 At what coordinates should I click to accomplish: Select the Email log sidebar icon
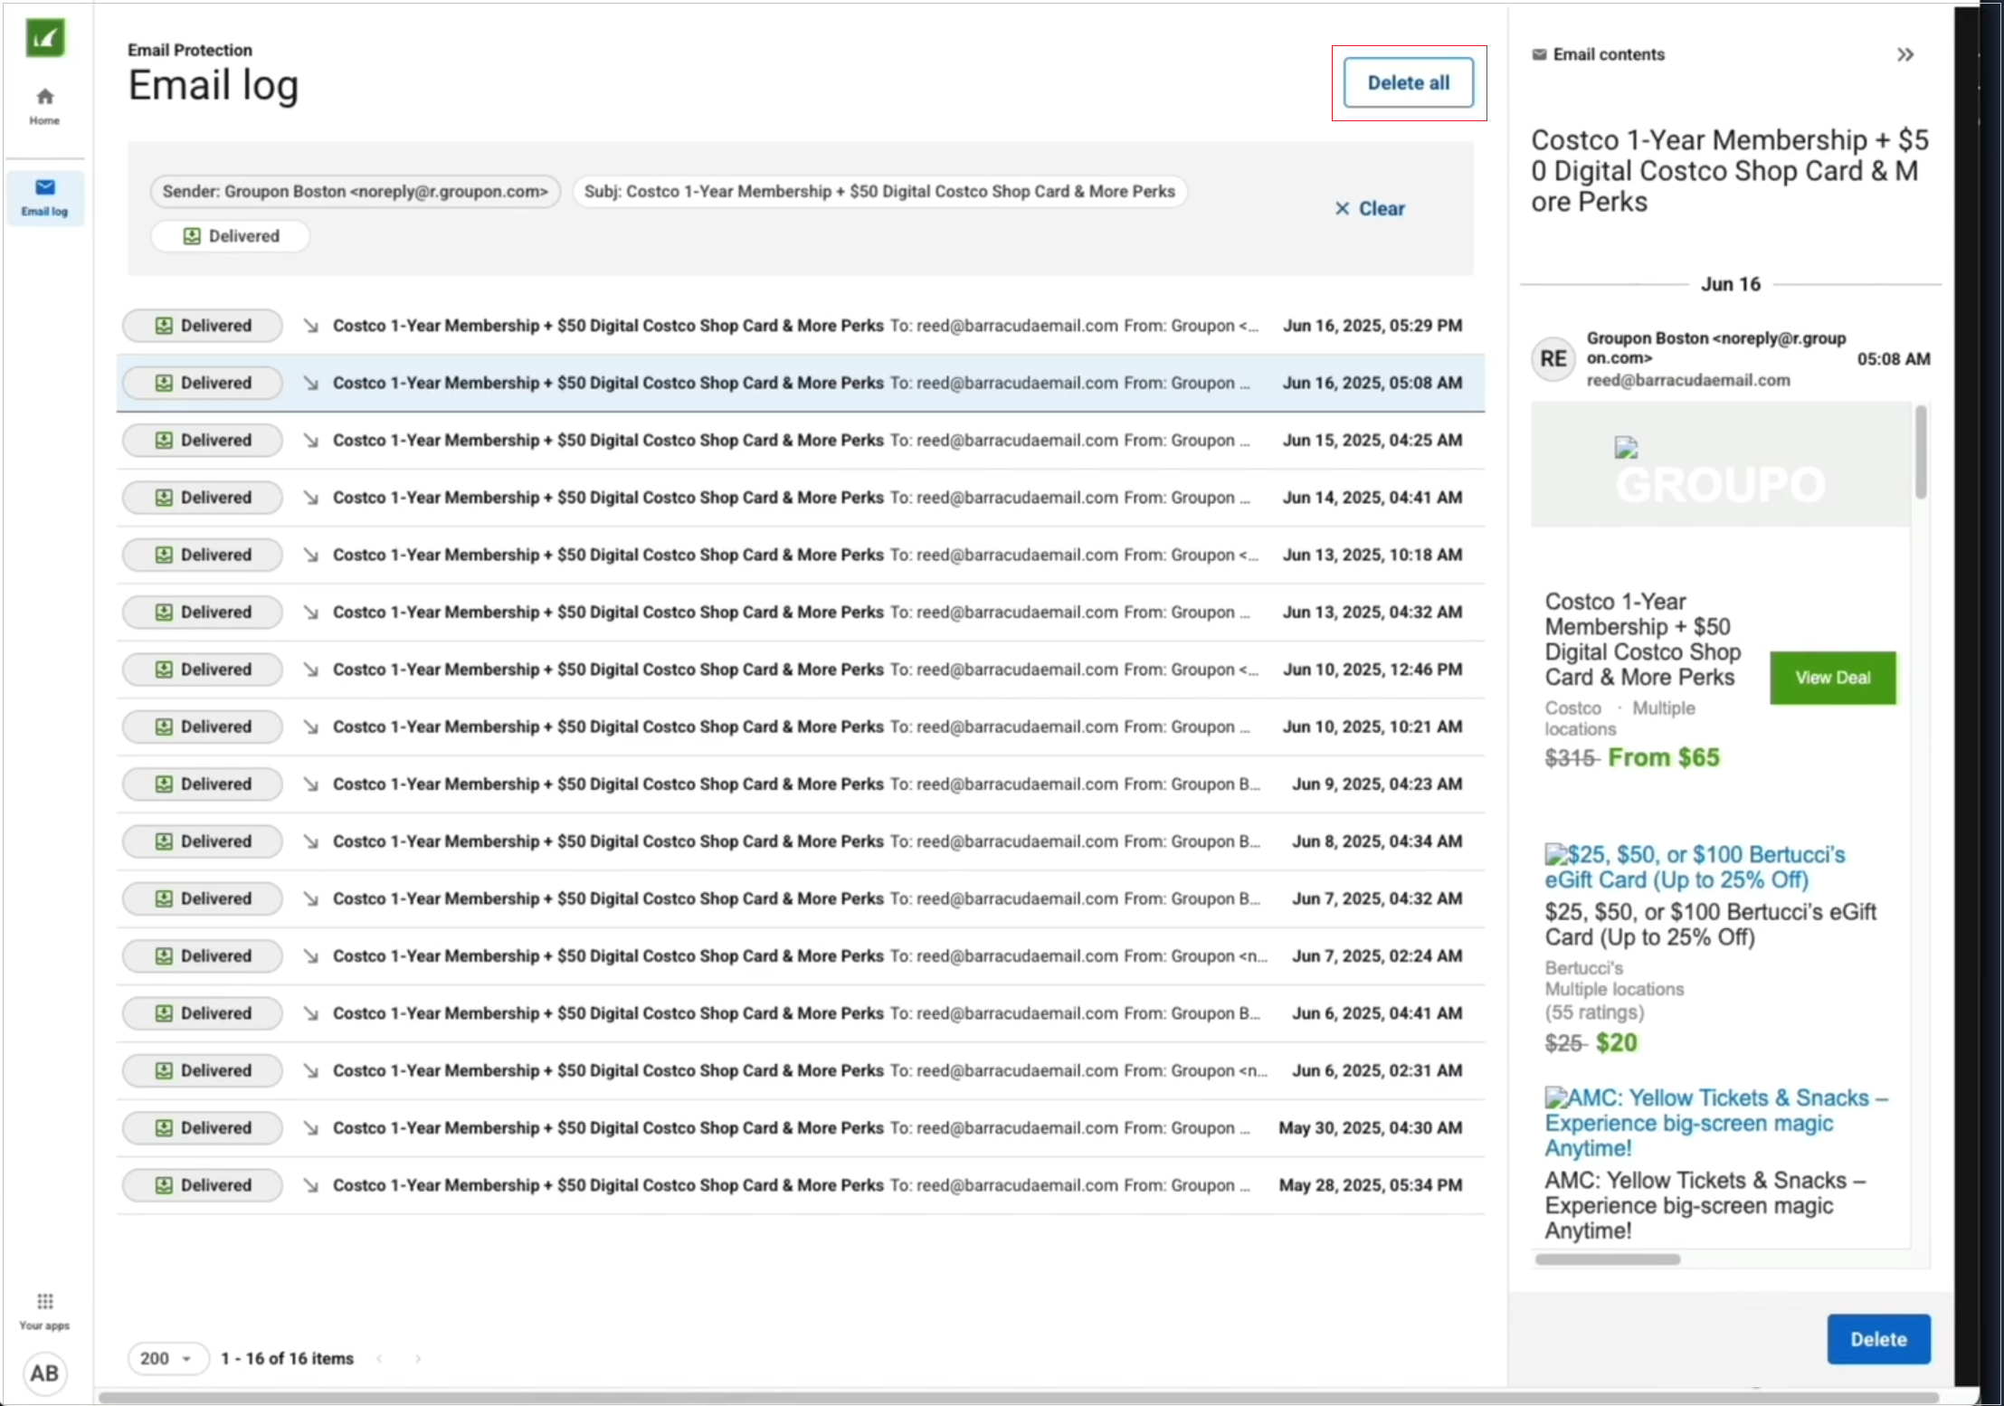[x=45, y=197]
